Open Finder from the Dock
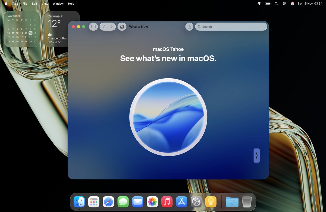Screen dimensions: 326x212 [x=79, y=202]
